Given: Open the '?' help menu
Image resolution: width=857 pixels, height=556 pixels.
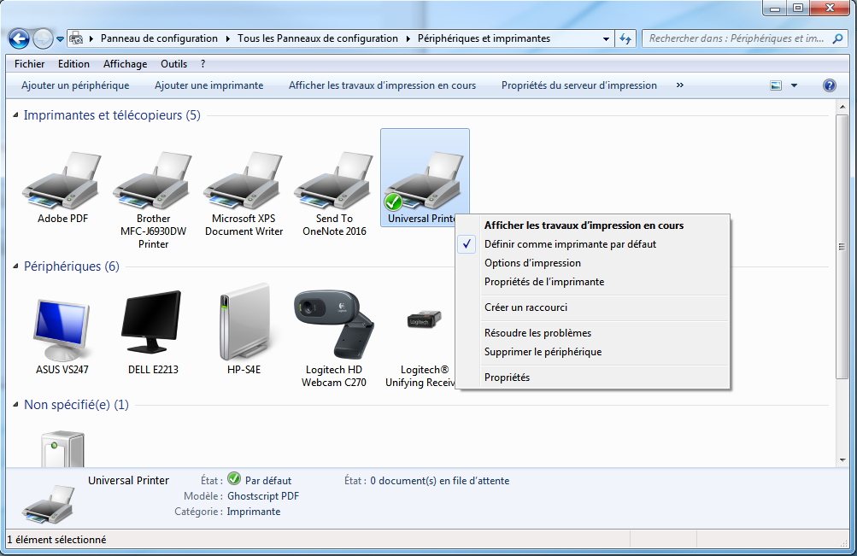Looking at the screenshot, I should pos(203,64).
